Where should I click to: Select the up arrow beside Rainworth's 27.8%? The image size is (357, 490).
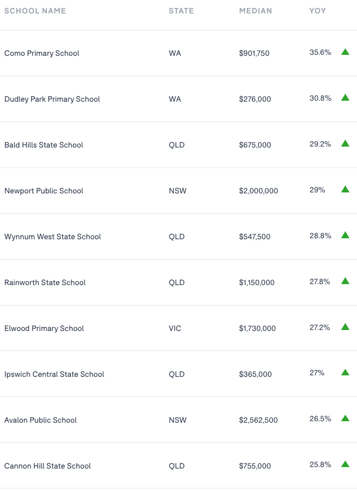pos(345,281)
